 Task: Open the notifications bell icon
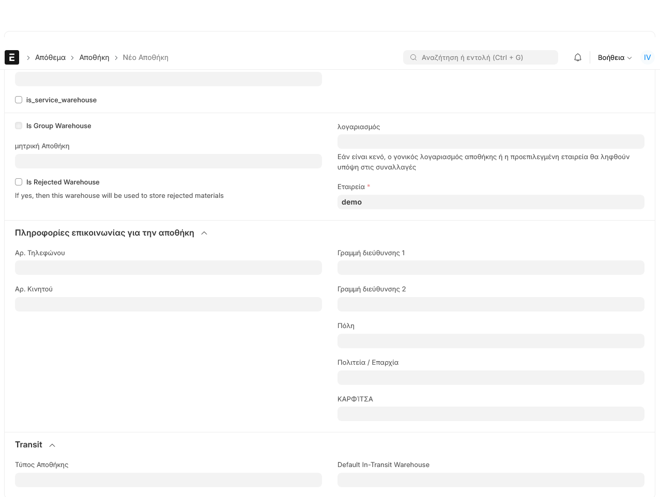click(578, 57)
